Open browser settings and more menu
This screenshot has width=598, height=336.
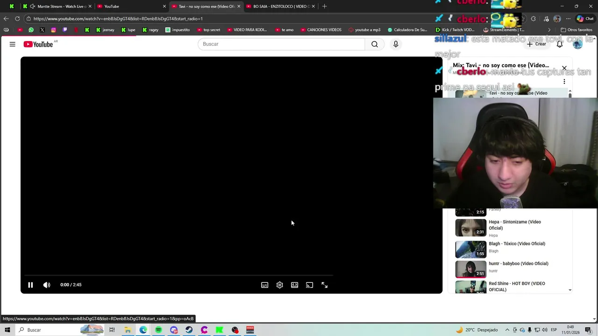point(568,19)
